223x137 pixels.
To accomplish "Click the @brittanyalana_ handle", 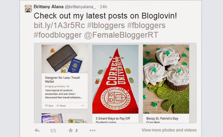I will coord(80,7).
